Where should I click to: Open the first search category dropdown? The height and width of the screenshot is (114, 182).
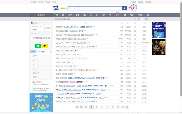[72, 8]
